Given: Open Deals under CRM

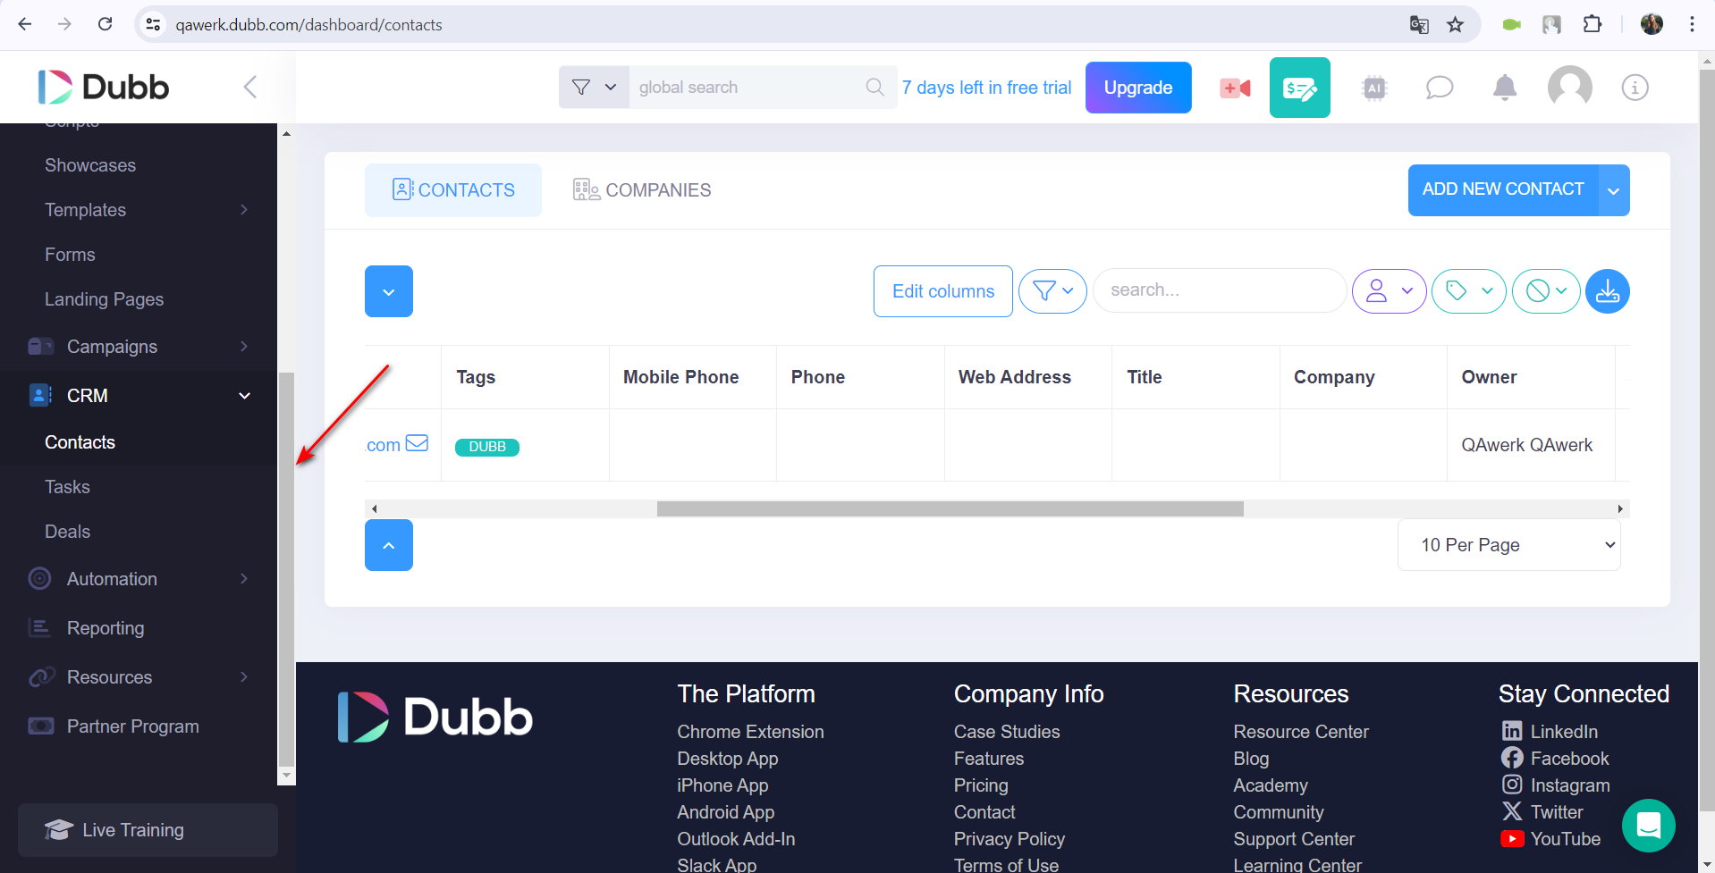Looking at the screenshot, I should [67, 532].
